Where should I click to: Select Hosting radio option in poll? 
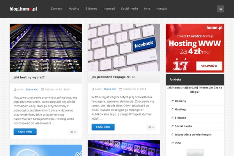[x=172, y=110]
